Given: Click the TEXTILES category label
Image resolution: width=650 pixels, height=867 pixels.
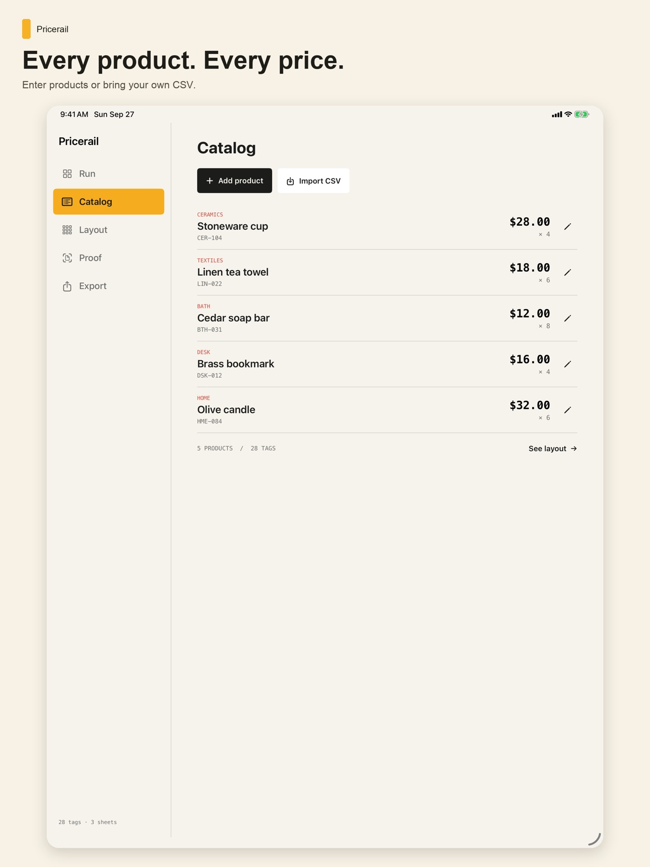Looking at the screenshot, I should 210,261.
